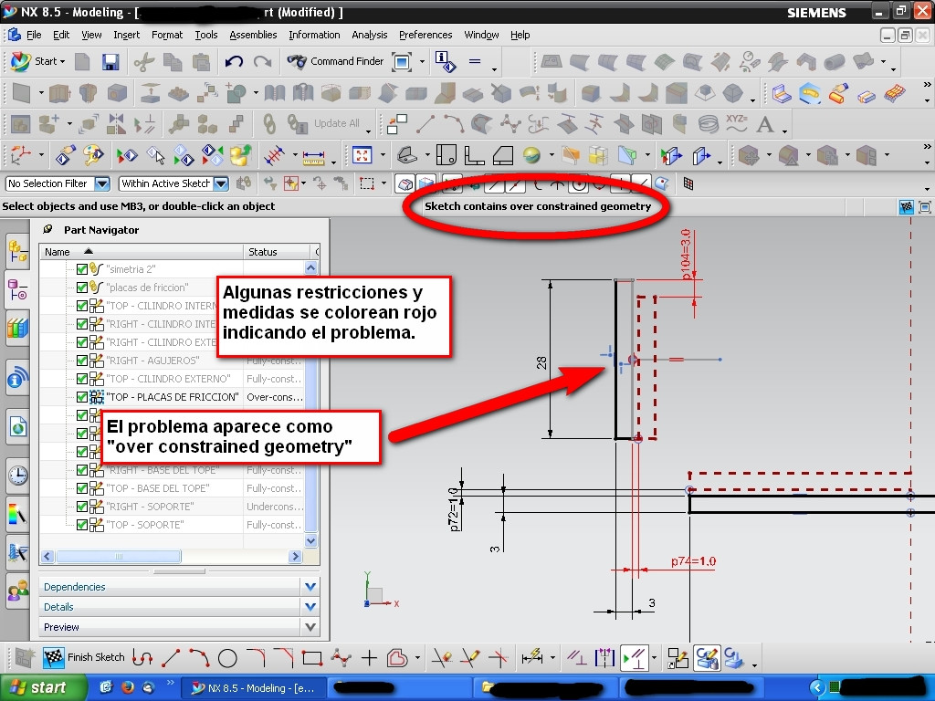This screenshot has height=701, width=935.
Task: Open the History clock tab in sidebar
Action: (17, 475)
